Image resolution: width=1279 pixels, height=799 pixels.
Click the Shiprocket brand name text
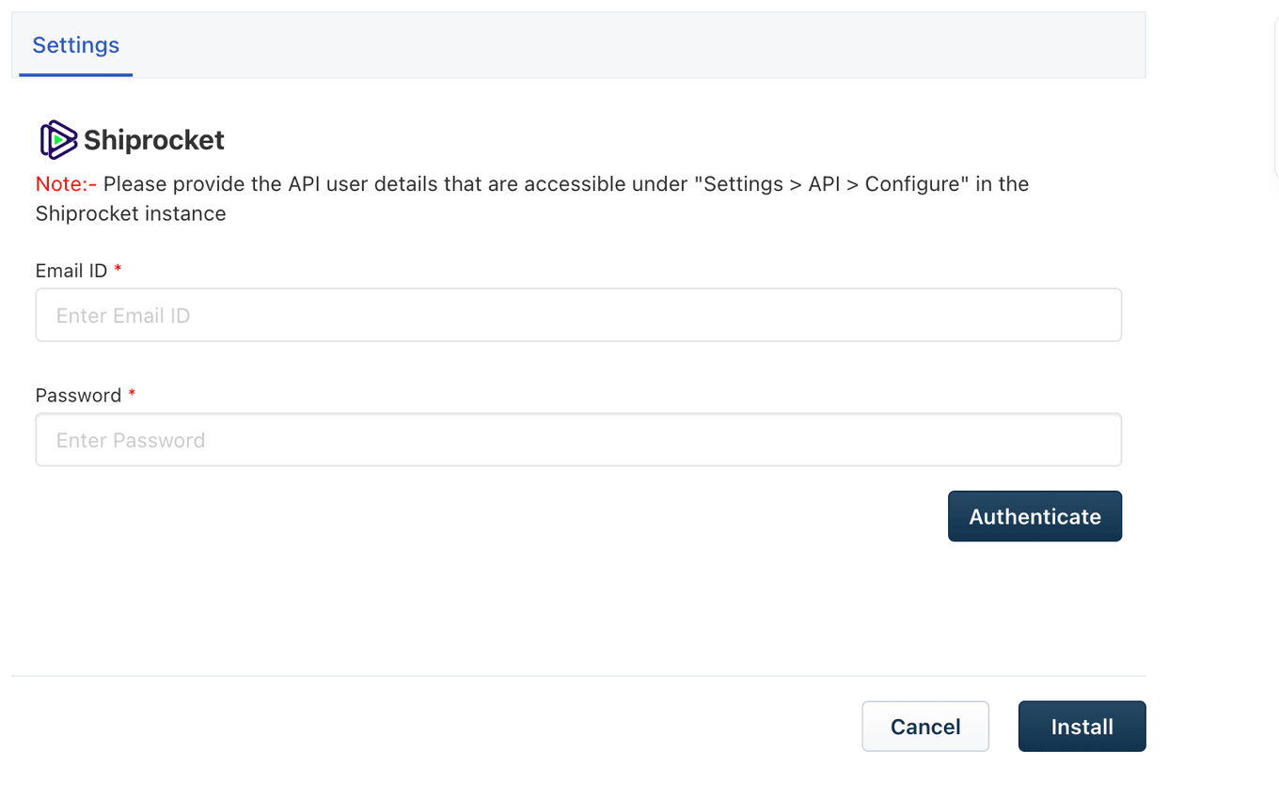[154, 140]
